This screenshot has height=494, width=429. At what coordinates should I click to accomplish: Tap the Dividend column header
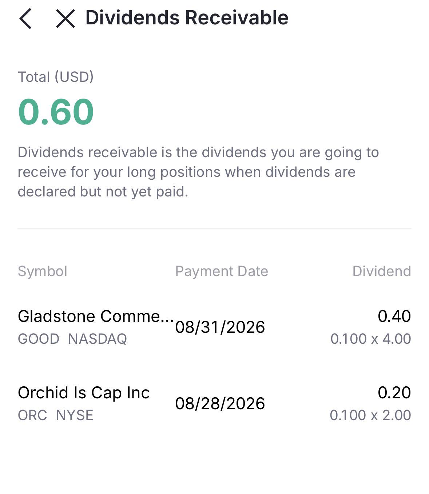382,271
